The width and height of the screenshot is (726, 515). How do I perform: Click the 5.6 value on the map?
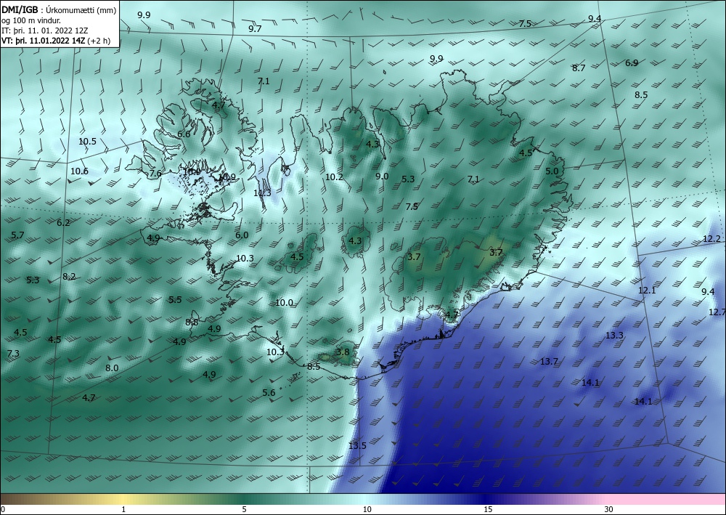pyautogui.click(x=269, y=393)
